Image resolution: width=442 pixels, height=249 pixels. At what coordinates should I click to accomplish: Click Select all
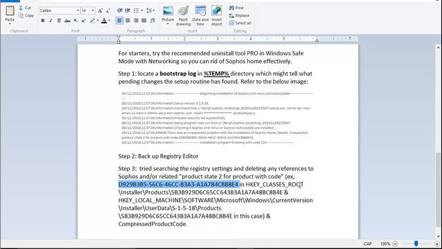(x=240, y=23)
